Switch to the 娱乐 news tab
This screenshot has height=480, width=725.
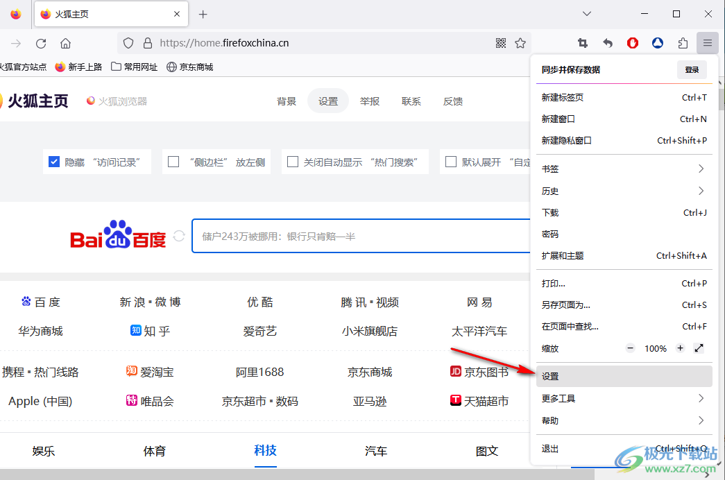[x=44, y=451]
